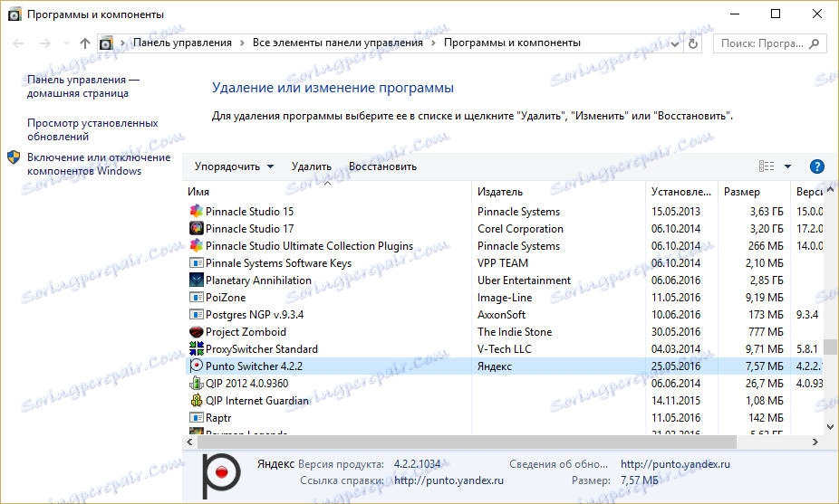Open the Ссылка справки punto.yandex.ru link
The height and width of the screenshot is (504, 839).
(448, 480)
